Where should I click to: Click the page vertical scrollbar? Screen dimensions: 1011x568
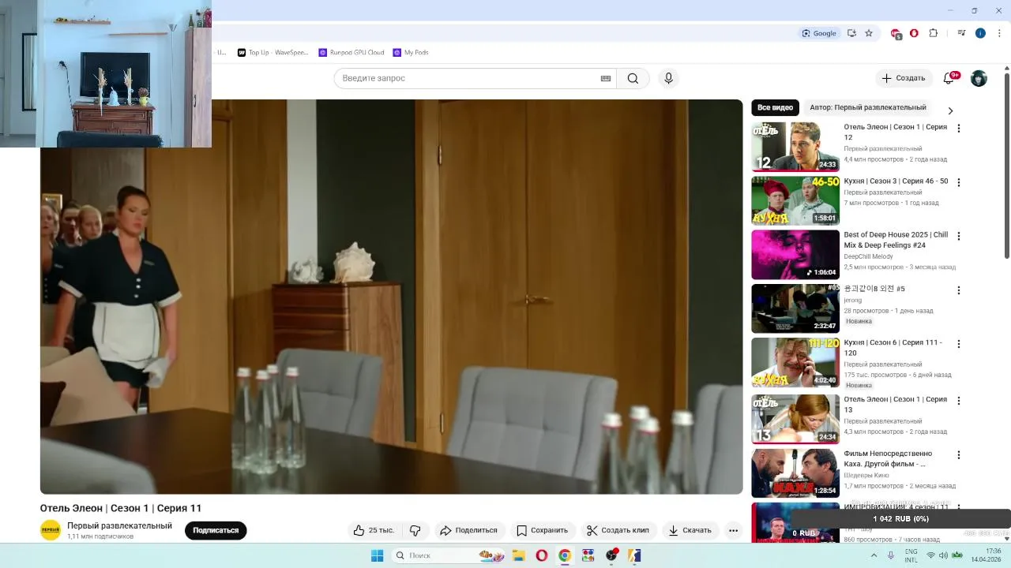(1007, 166)
